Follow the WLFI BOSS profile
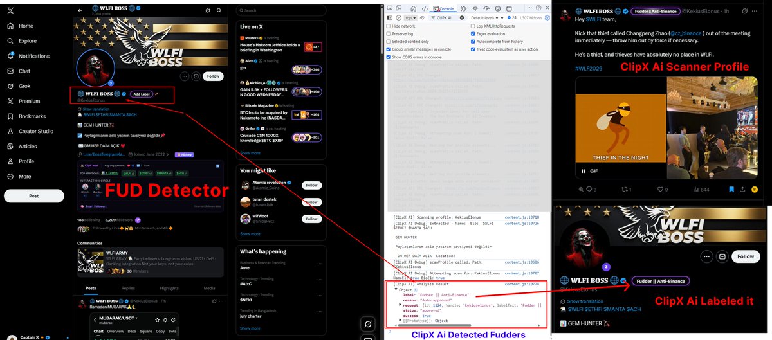This screenshot has width=772, height=340. (213, 76)
